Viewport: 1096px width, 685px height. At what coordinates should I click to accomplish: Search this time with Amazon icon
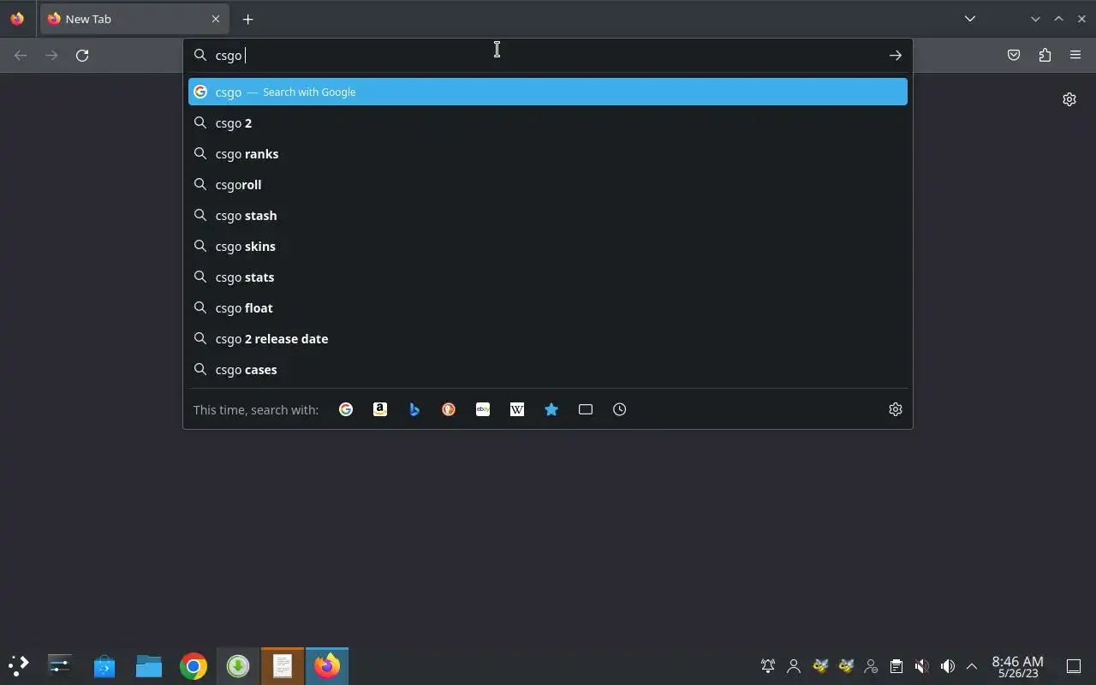tap(380, 409)
